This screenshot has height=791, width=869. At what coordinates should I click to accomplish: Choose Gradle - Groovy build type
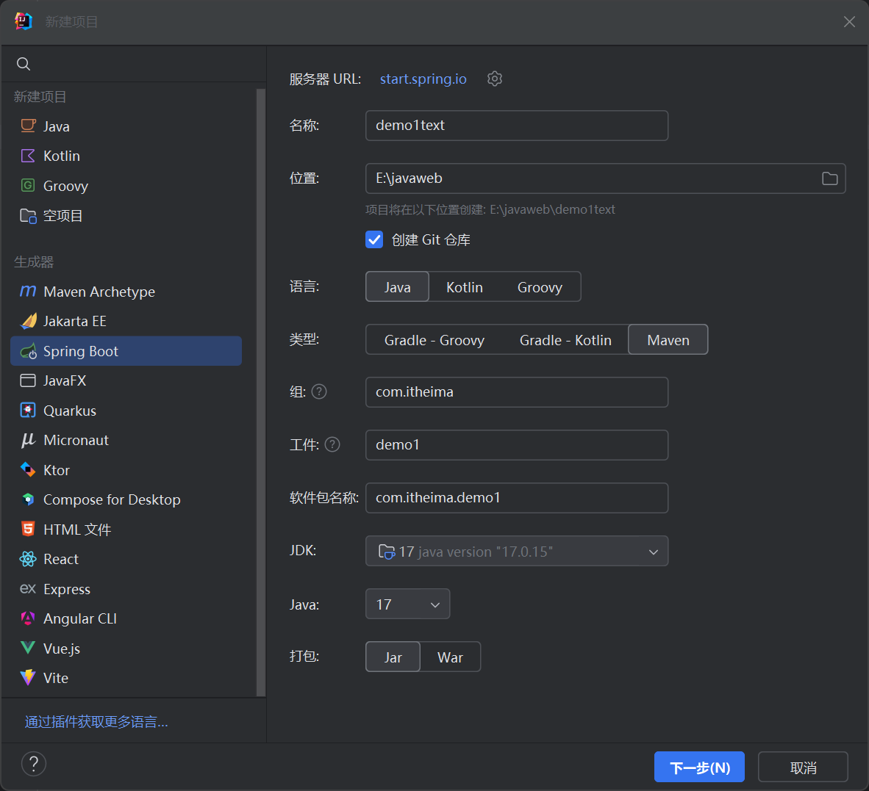tap(434, 340)
